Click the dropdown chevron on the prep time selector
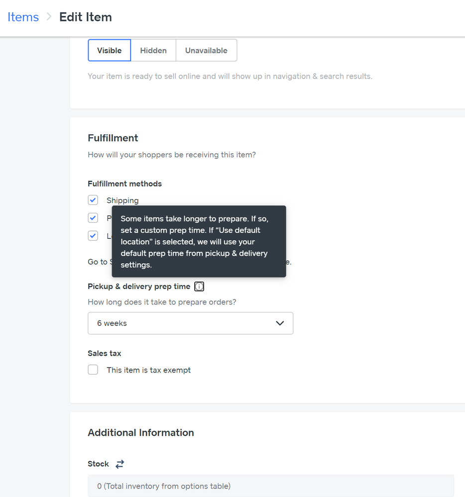 [x=280, y=323]
